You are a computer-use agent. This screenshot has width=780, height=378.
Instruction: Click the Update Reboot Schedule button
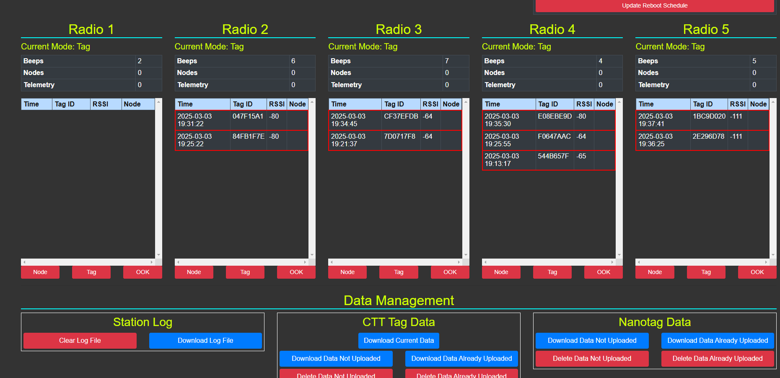click(654, 5)
